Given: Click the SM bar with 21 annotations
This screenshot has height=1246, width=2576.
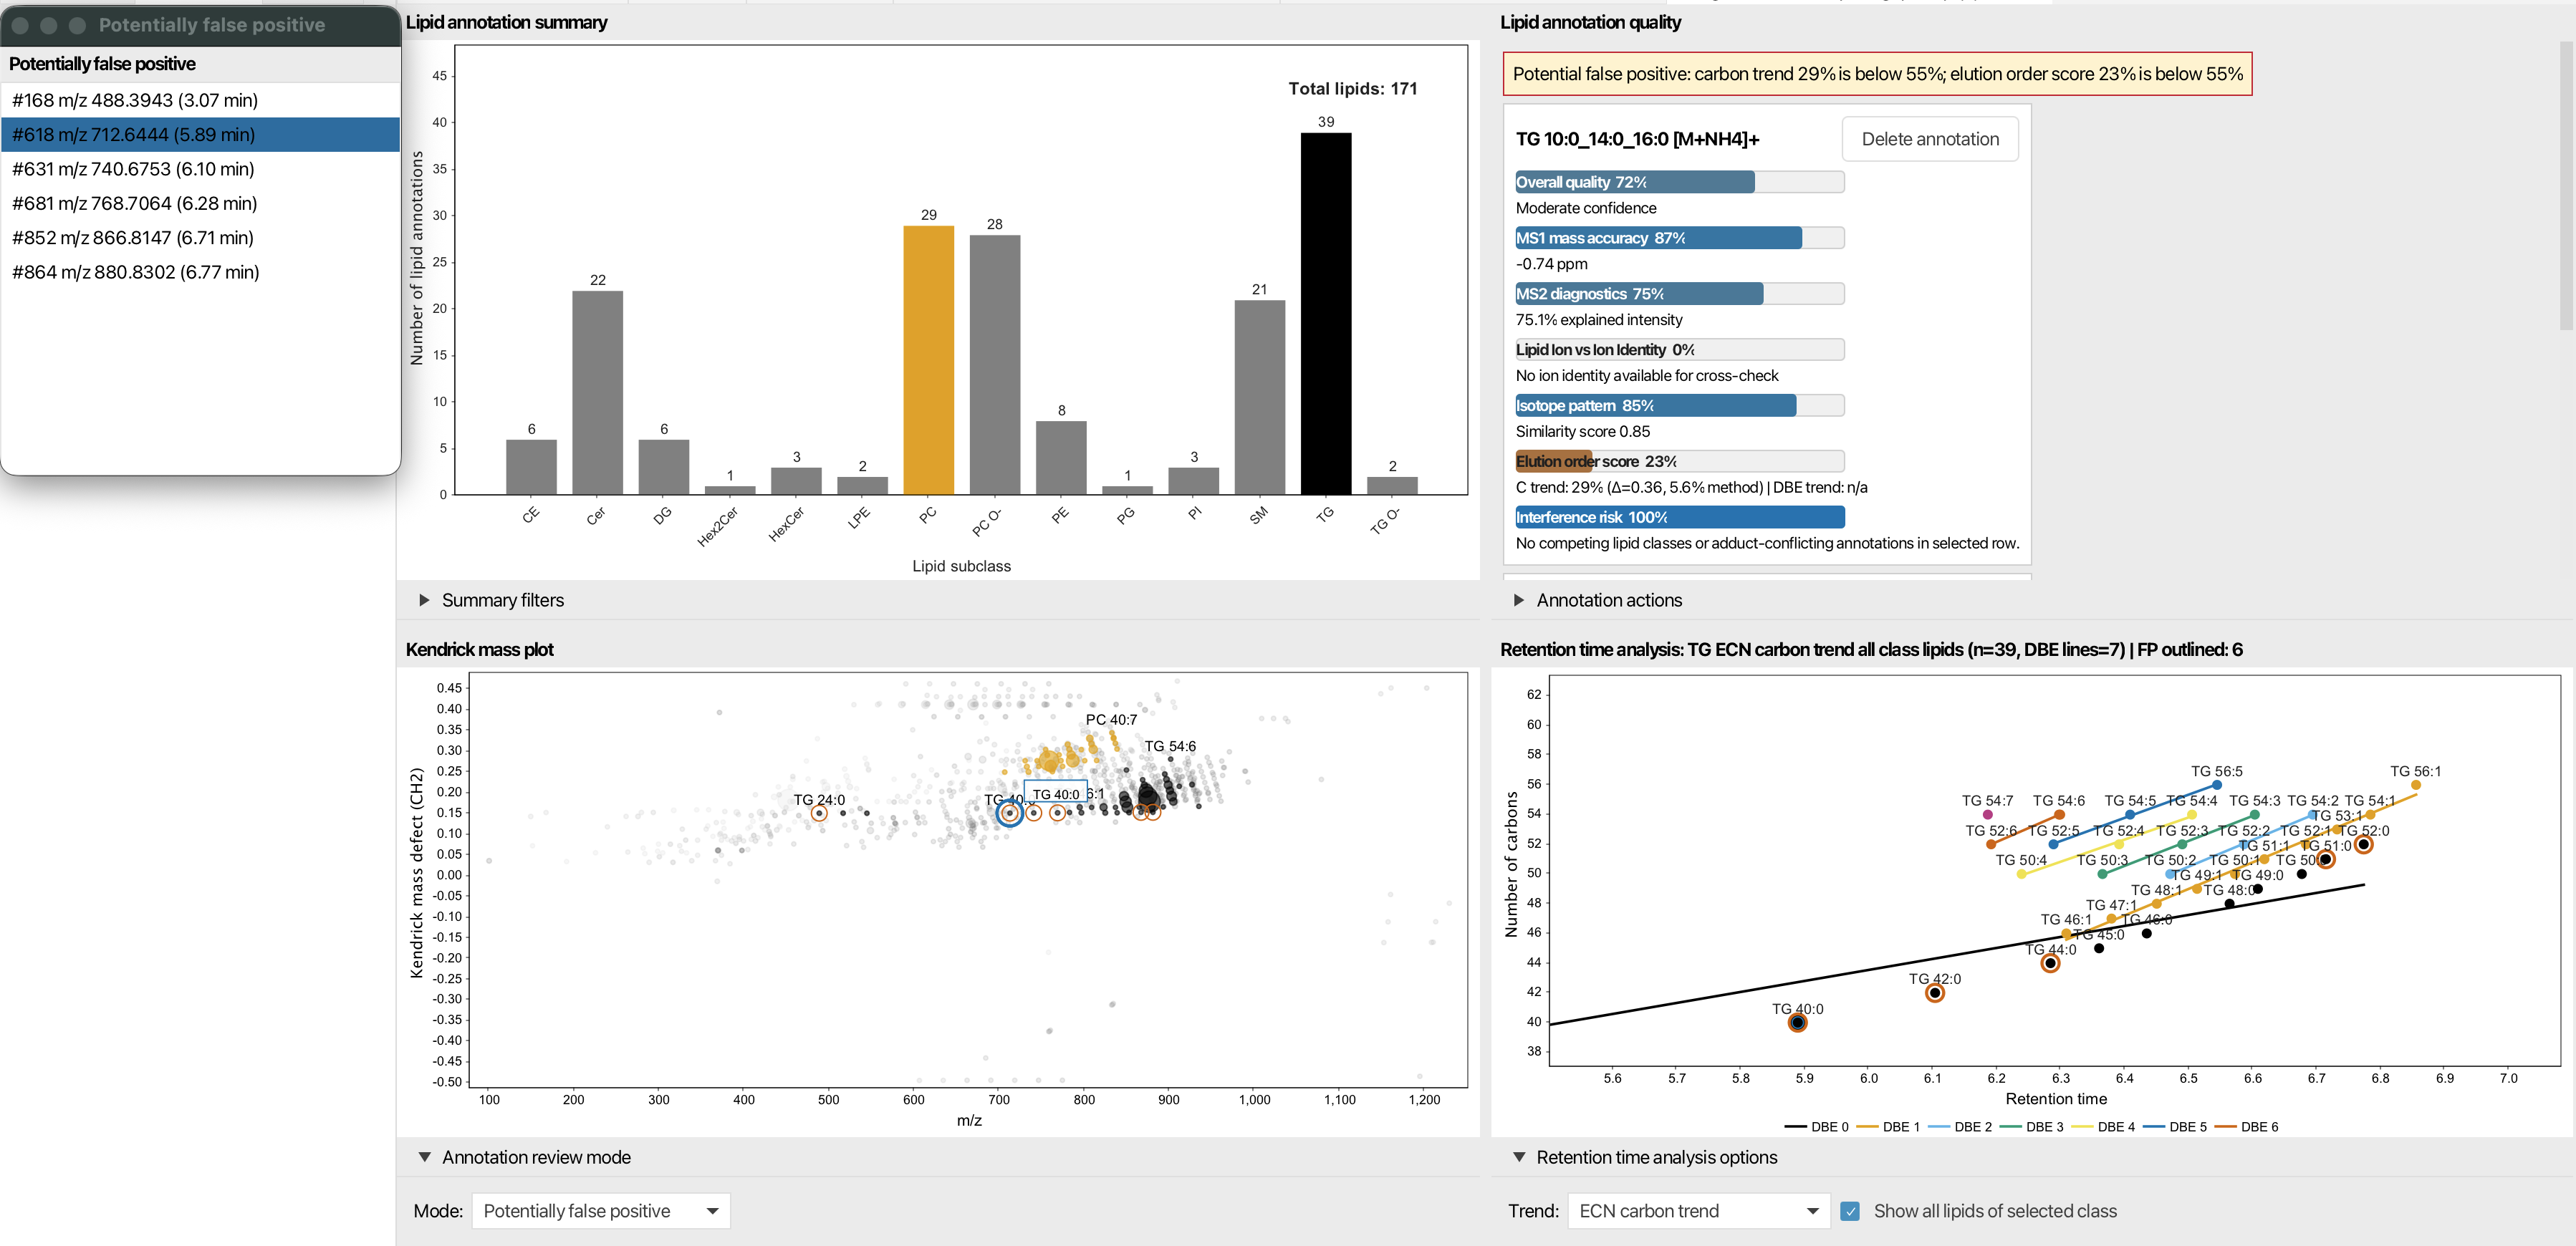Looking at the screenshot, I should (1259, 397).
